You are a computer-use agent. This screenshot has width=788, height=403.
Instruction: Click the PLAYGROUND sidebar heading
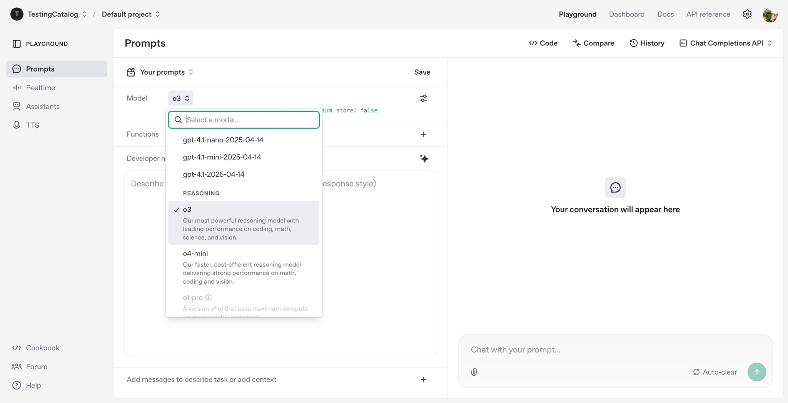click(47, 44)
